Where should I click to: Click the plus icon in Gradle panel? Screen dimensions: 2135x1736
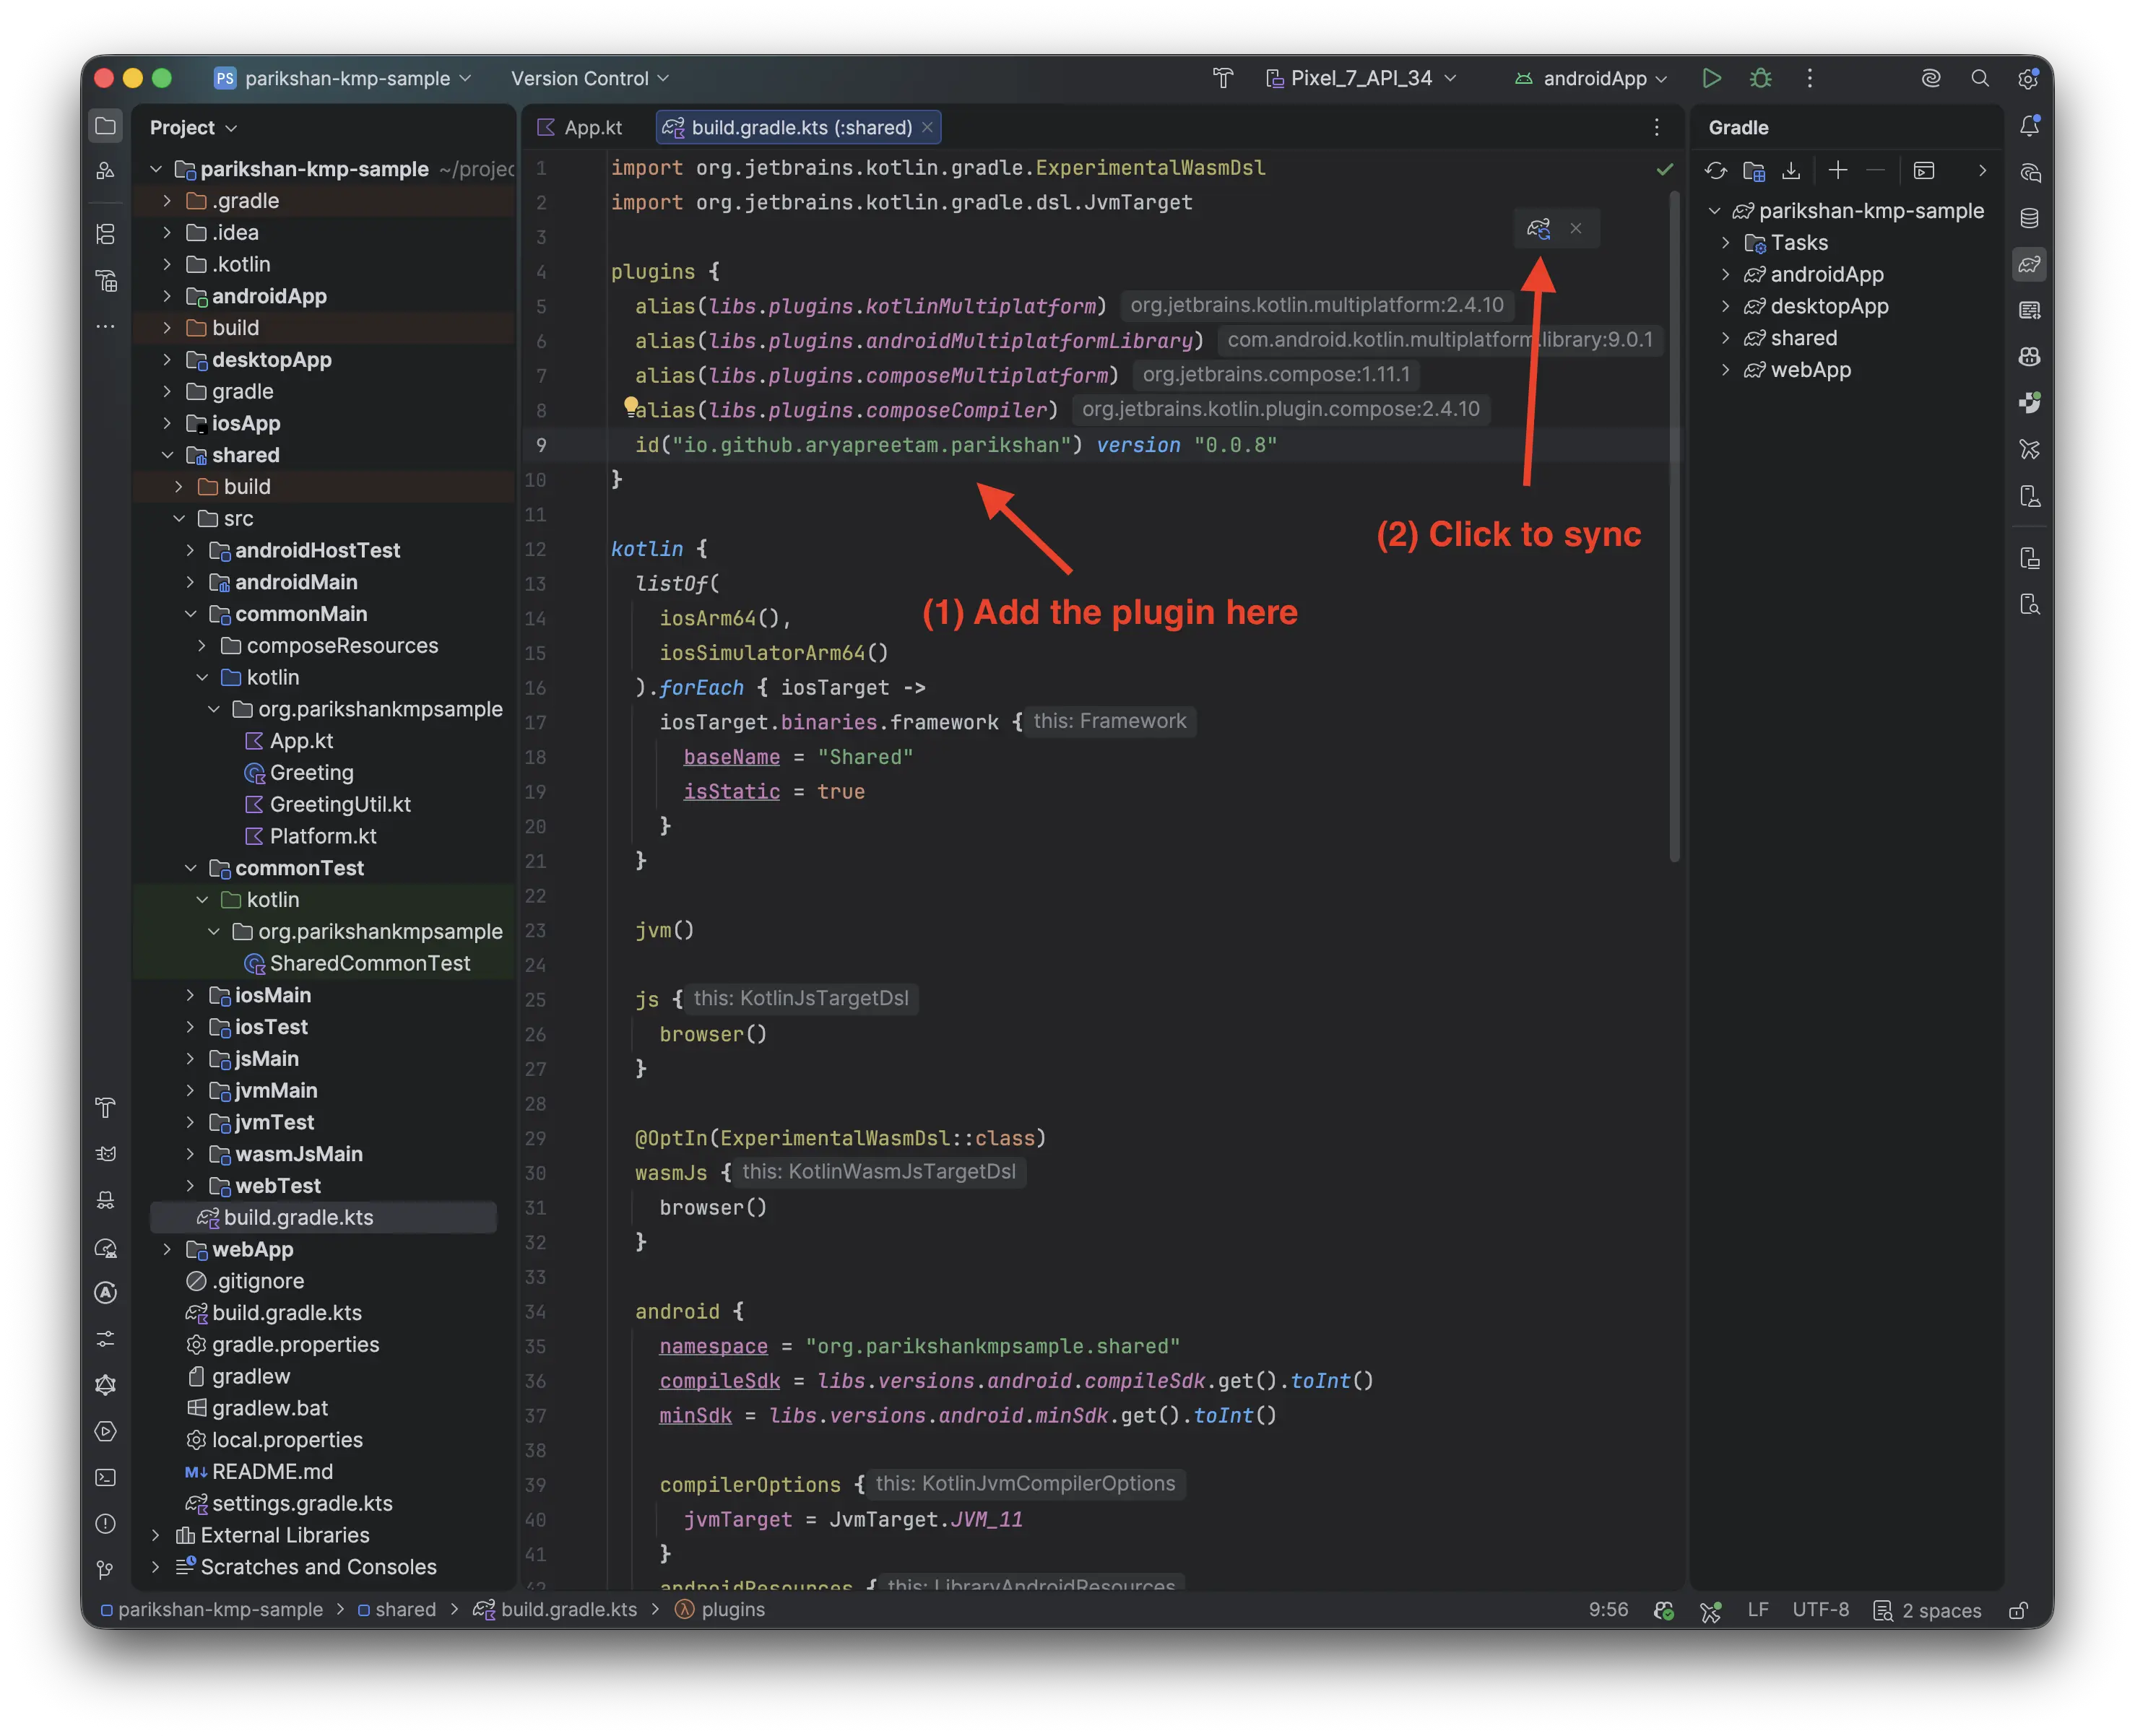pos(1838,171)
